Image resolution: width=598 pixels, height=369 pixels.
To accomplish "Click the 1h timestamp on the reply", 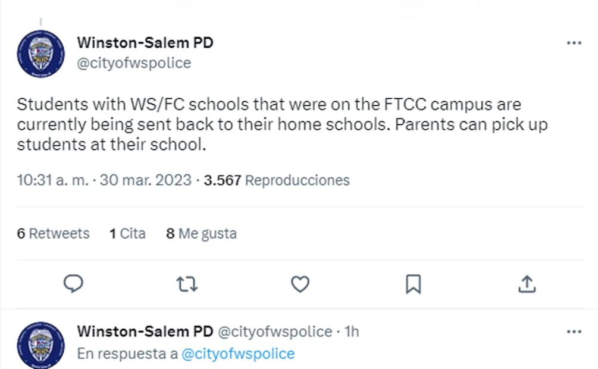I will click(352, 332).
